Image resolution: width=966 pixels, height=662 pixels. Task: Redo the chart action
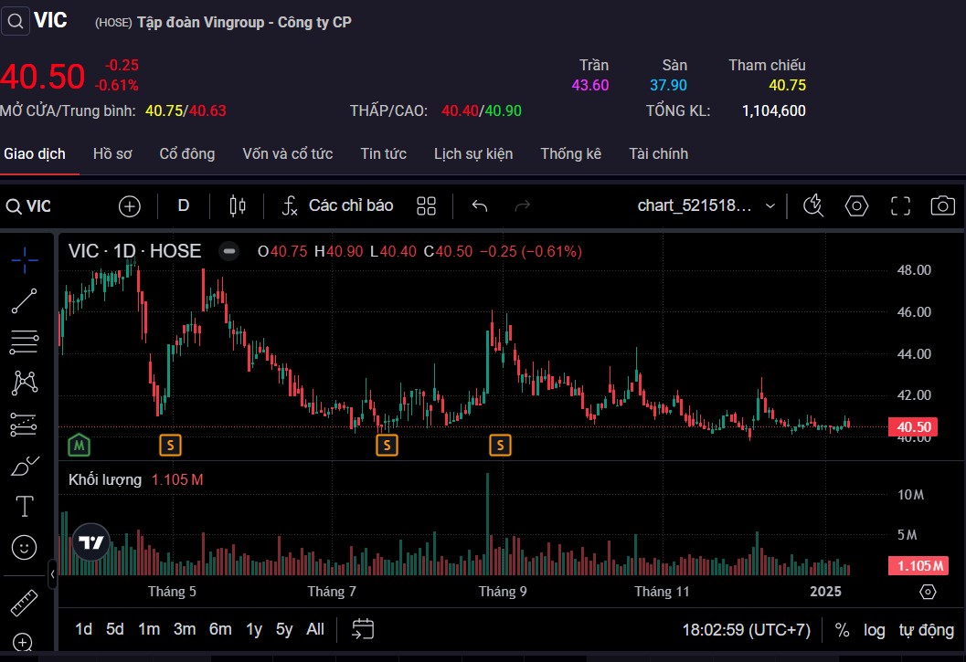point(523,205)
